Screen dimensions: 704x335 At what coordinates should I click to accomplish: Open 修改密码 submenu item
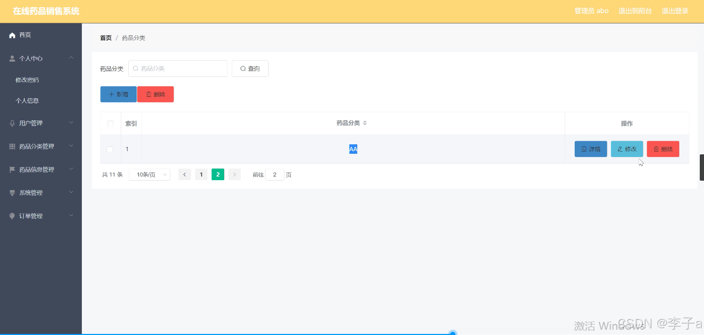pos(27,80)
